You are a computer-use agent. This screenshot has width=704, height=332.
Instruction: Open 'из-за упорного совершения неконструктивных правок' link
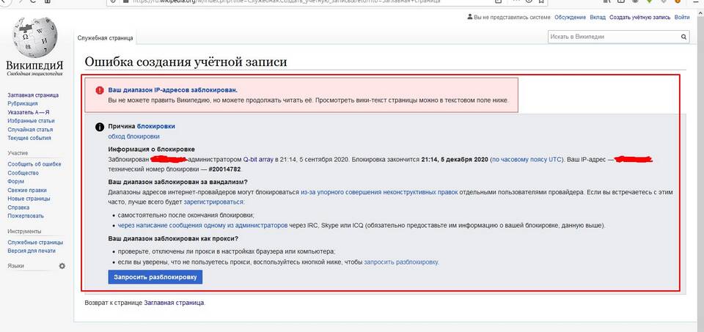point(379,192)
